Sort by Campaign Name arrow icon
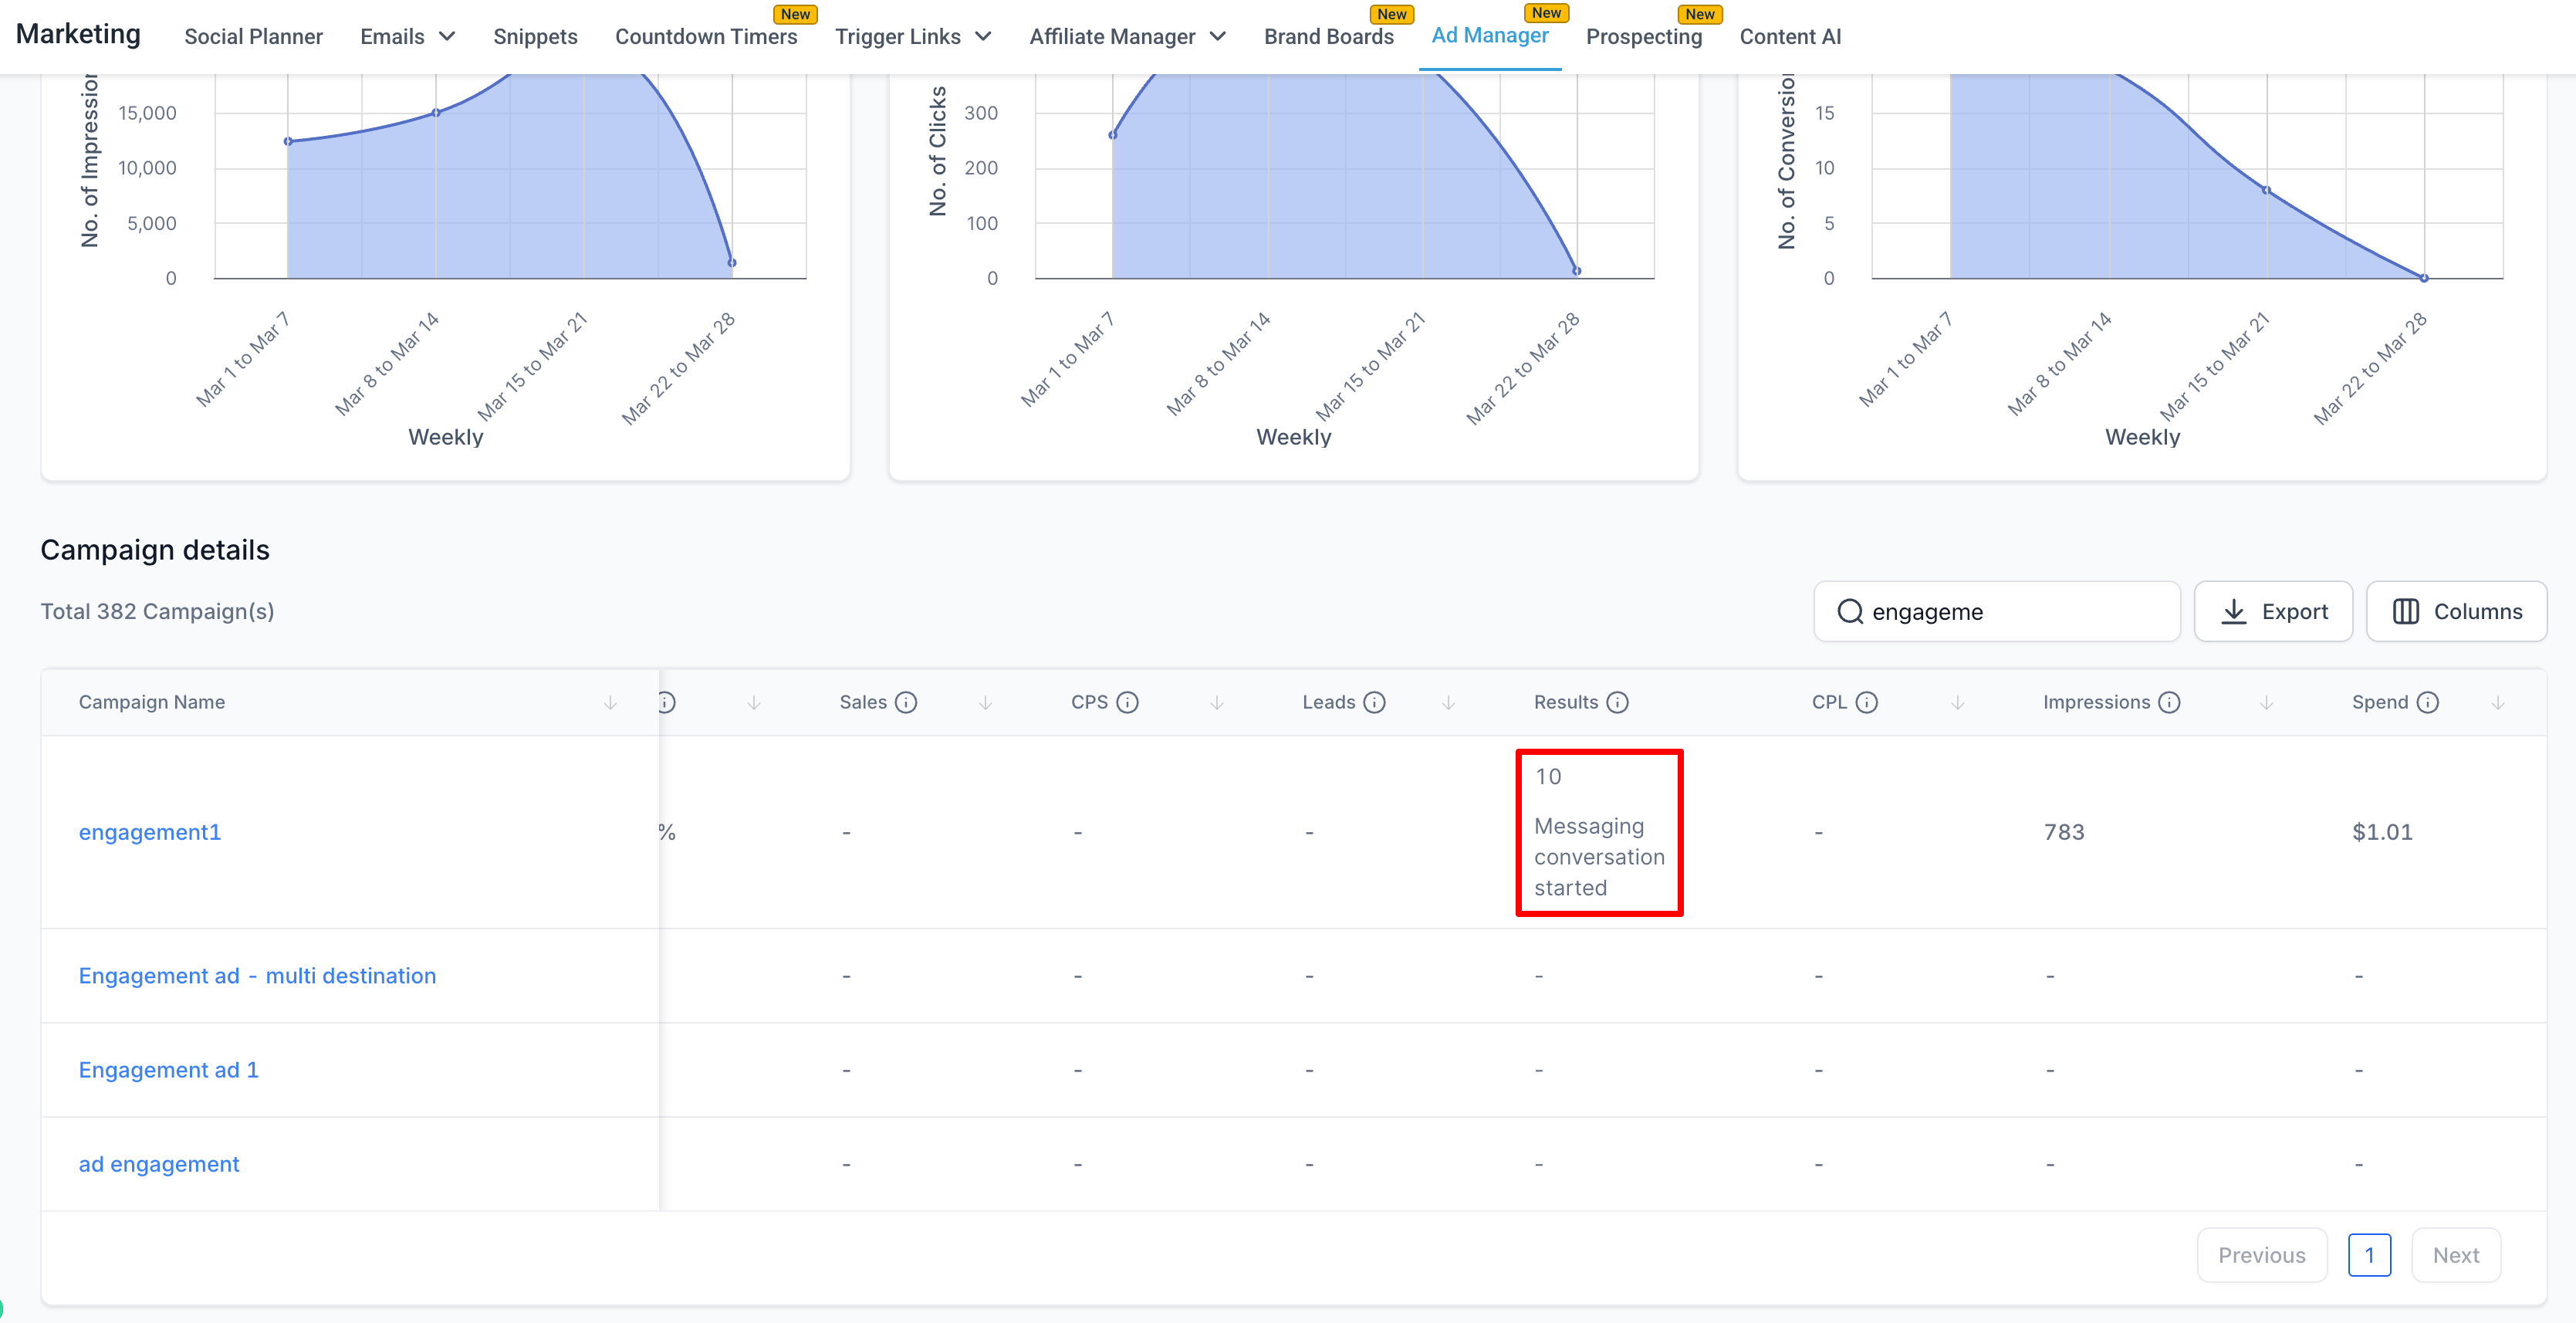Image resolution: width=2576 pixels, height=1323 pixels. (x=610, y=703)
